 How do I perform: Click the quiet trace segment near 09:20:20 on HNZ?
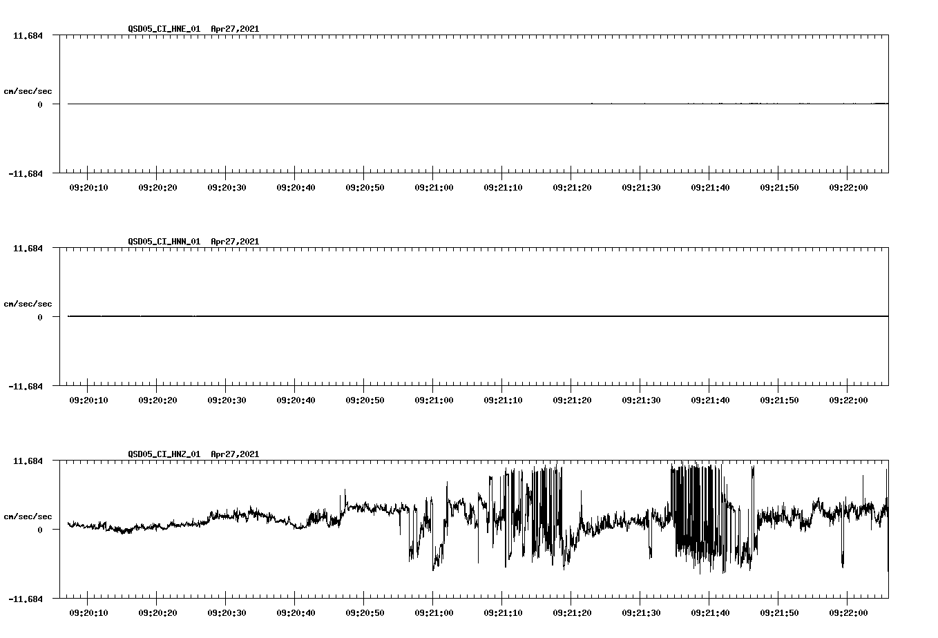[x=155, y=528]
